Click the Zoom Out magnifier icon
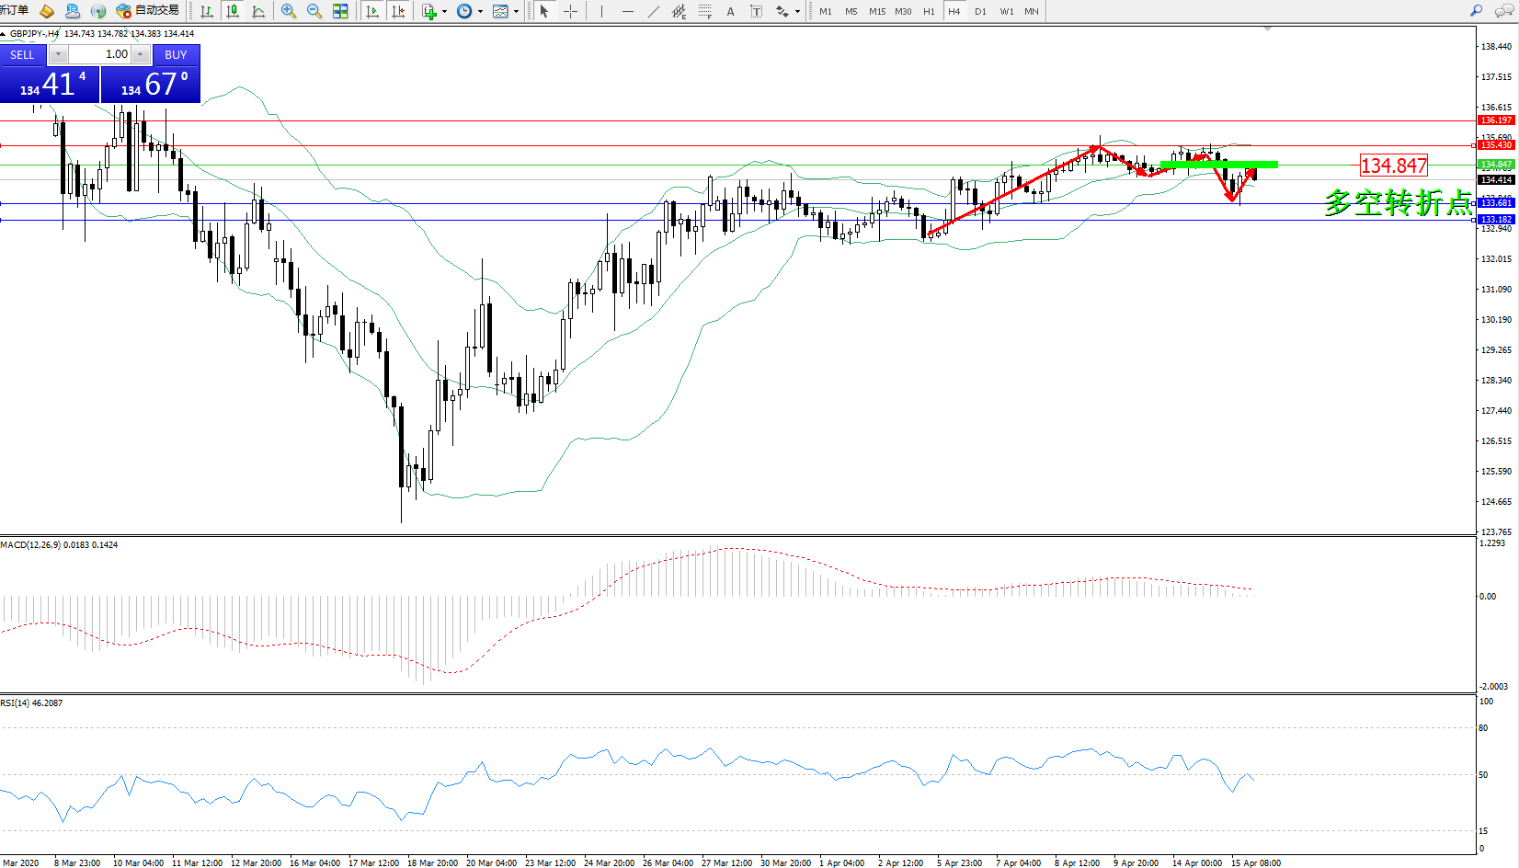The height and width of the screenshot is (868, 1519). pyautogui.click(x=314, y=11)
